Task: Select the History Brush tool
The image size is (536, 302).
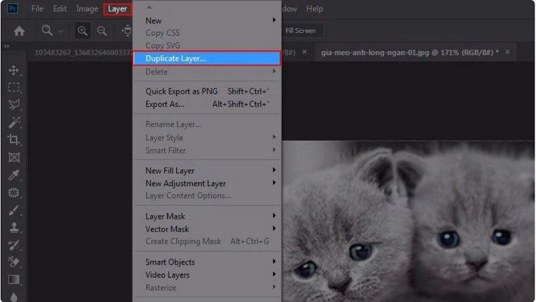Action: pos(14,245)
